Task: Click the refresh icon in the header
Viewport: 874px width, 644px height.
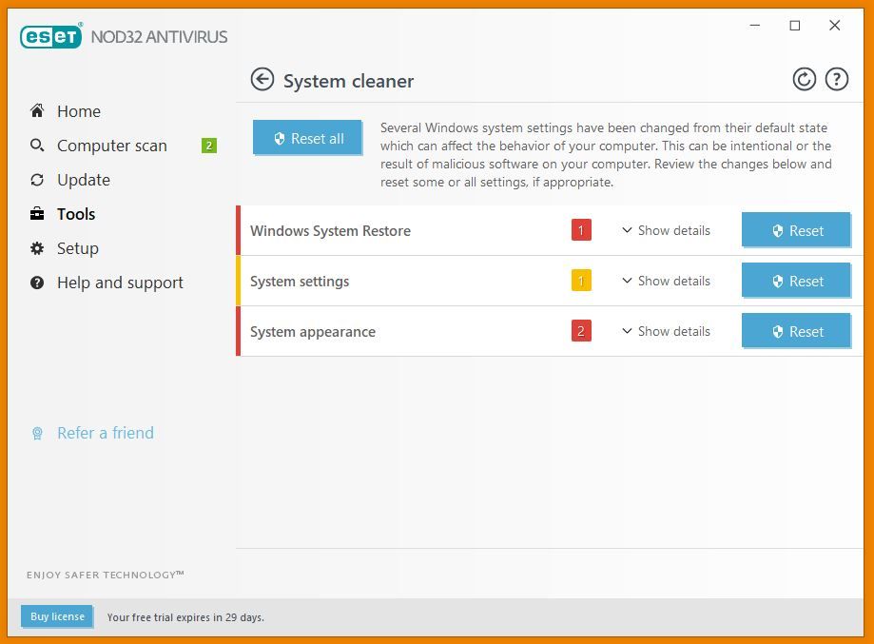Action: pos(804,79)
